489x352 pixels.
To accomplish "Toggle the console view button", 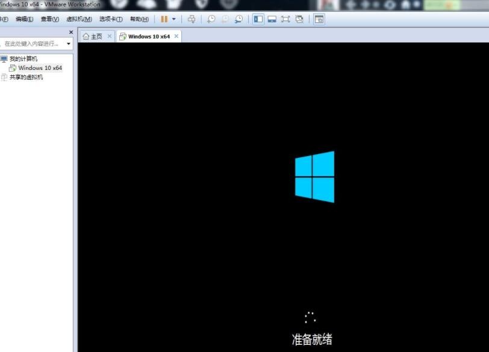I will [x=319, y=19].
